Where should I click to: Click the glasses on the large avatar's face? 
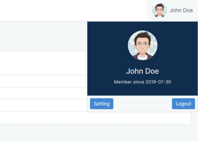(x=142, y=44)
